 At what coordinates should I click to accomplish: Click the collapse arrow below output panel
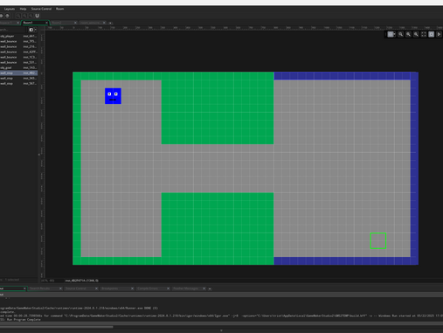[221, 330]
